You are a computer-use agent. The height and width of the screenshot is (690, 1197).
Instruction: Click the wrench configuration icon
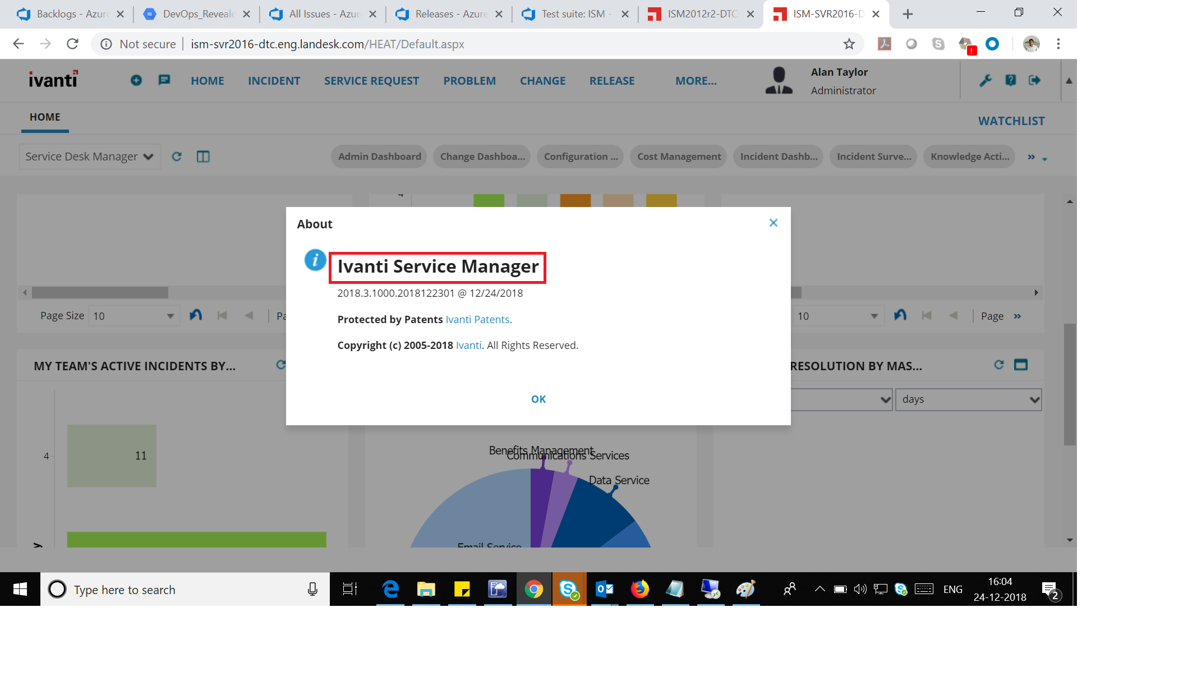pos(986,81)
